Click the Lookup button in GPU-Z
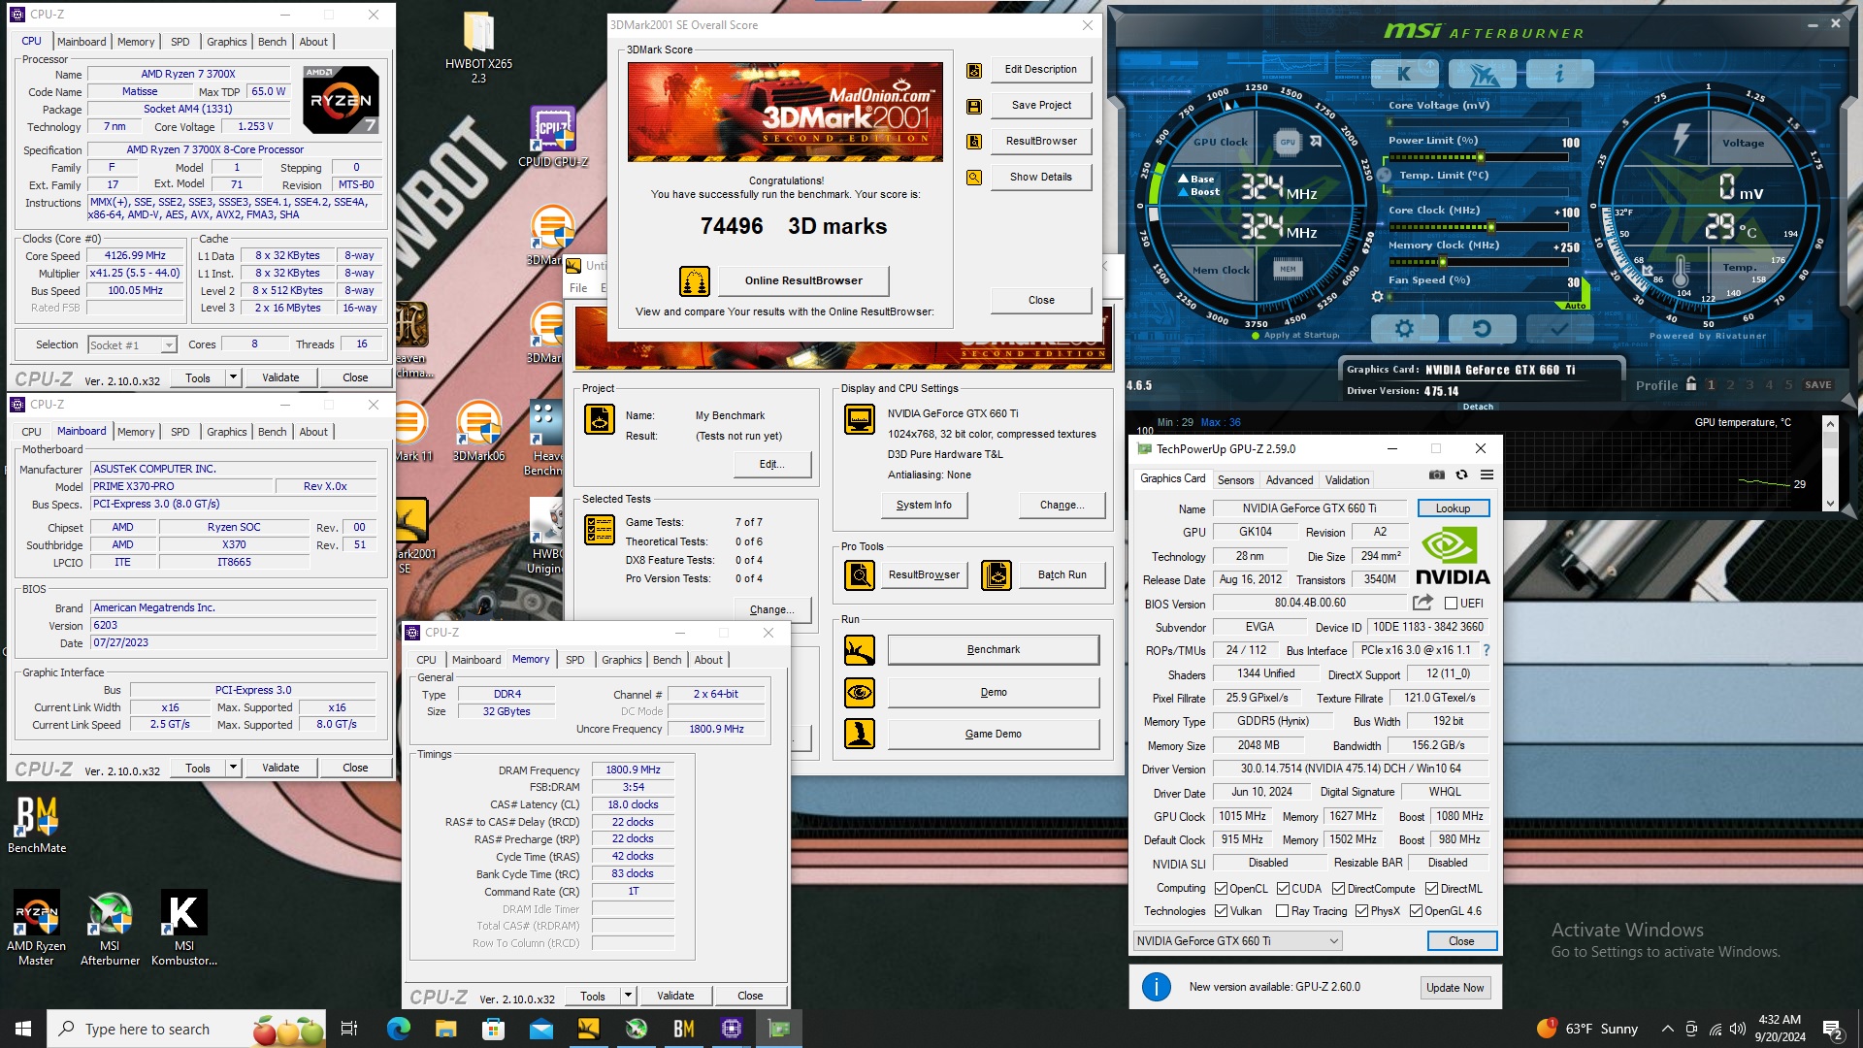 click(1453, 508)
